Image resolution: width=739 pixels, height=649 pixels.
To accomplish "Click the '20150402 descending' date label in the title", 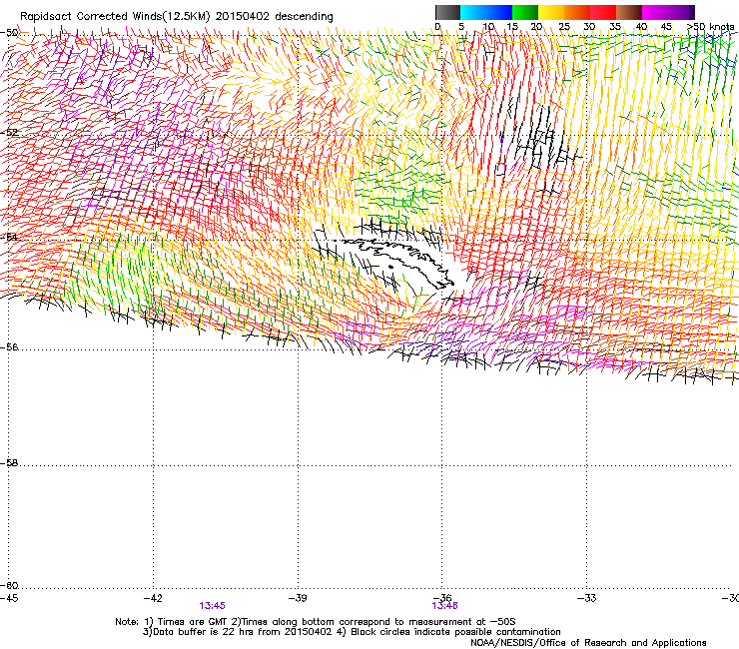I will [275, 16].
